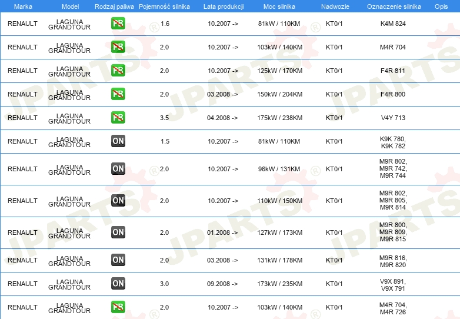This screenshot has width=460, height=319.
Task: Click the 1.6 engine capacity value
Action: 165,24
